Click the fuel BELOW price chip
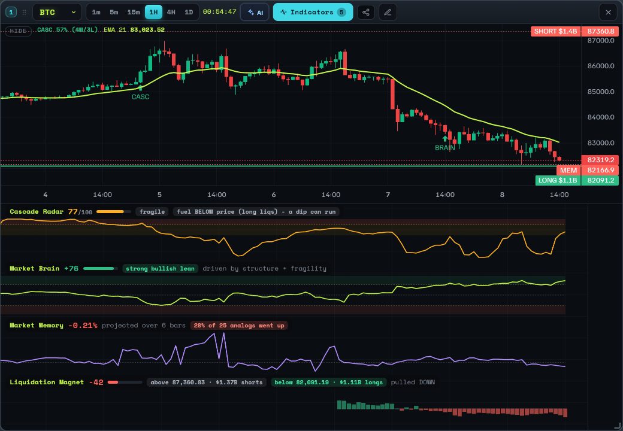The image size is (623, 431). coord(256,212)
